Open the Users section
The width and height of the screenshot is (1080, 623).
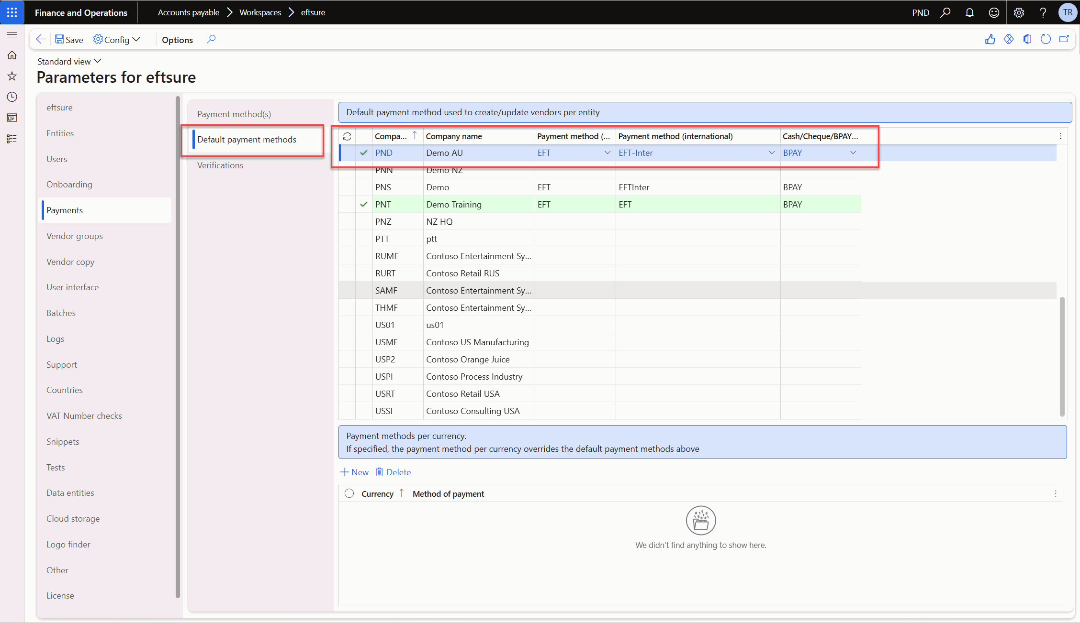click(x=56, y=159)
